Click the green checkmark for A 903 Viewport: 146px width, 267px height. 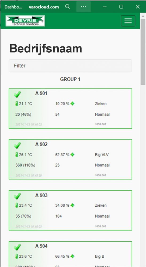point(17,196)
